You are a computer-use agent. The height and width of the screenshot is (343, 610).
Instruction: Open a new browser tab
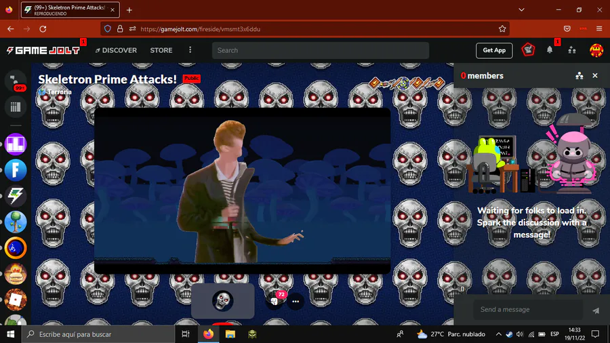pyautogui.click(x=129, y=10)
